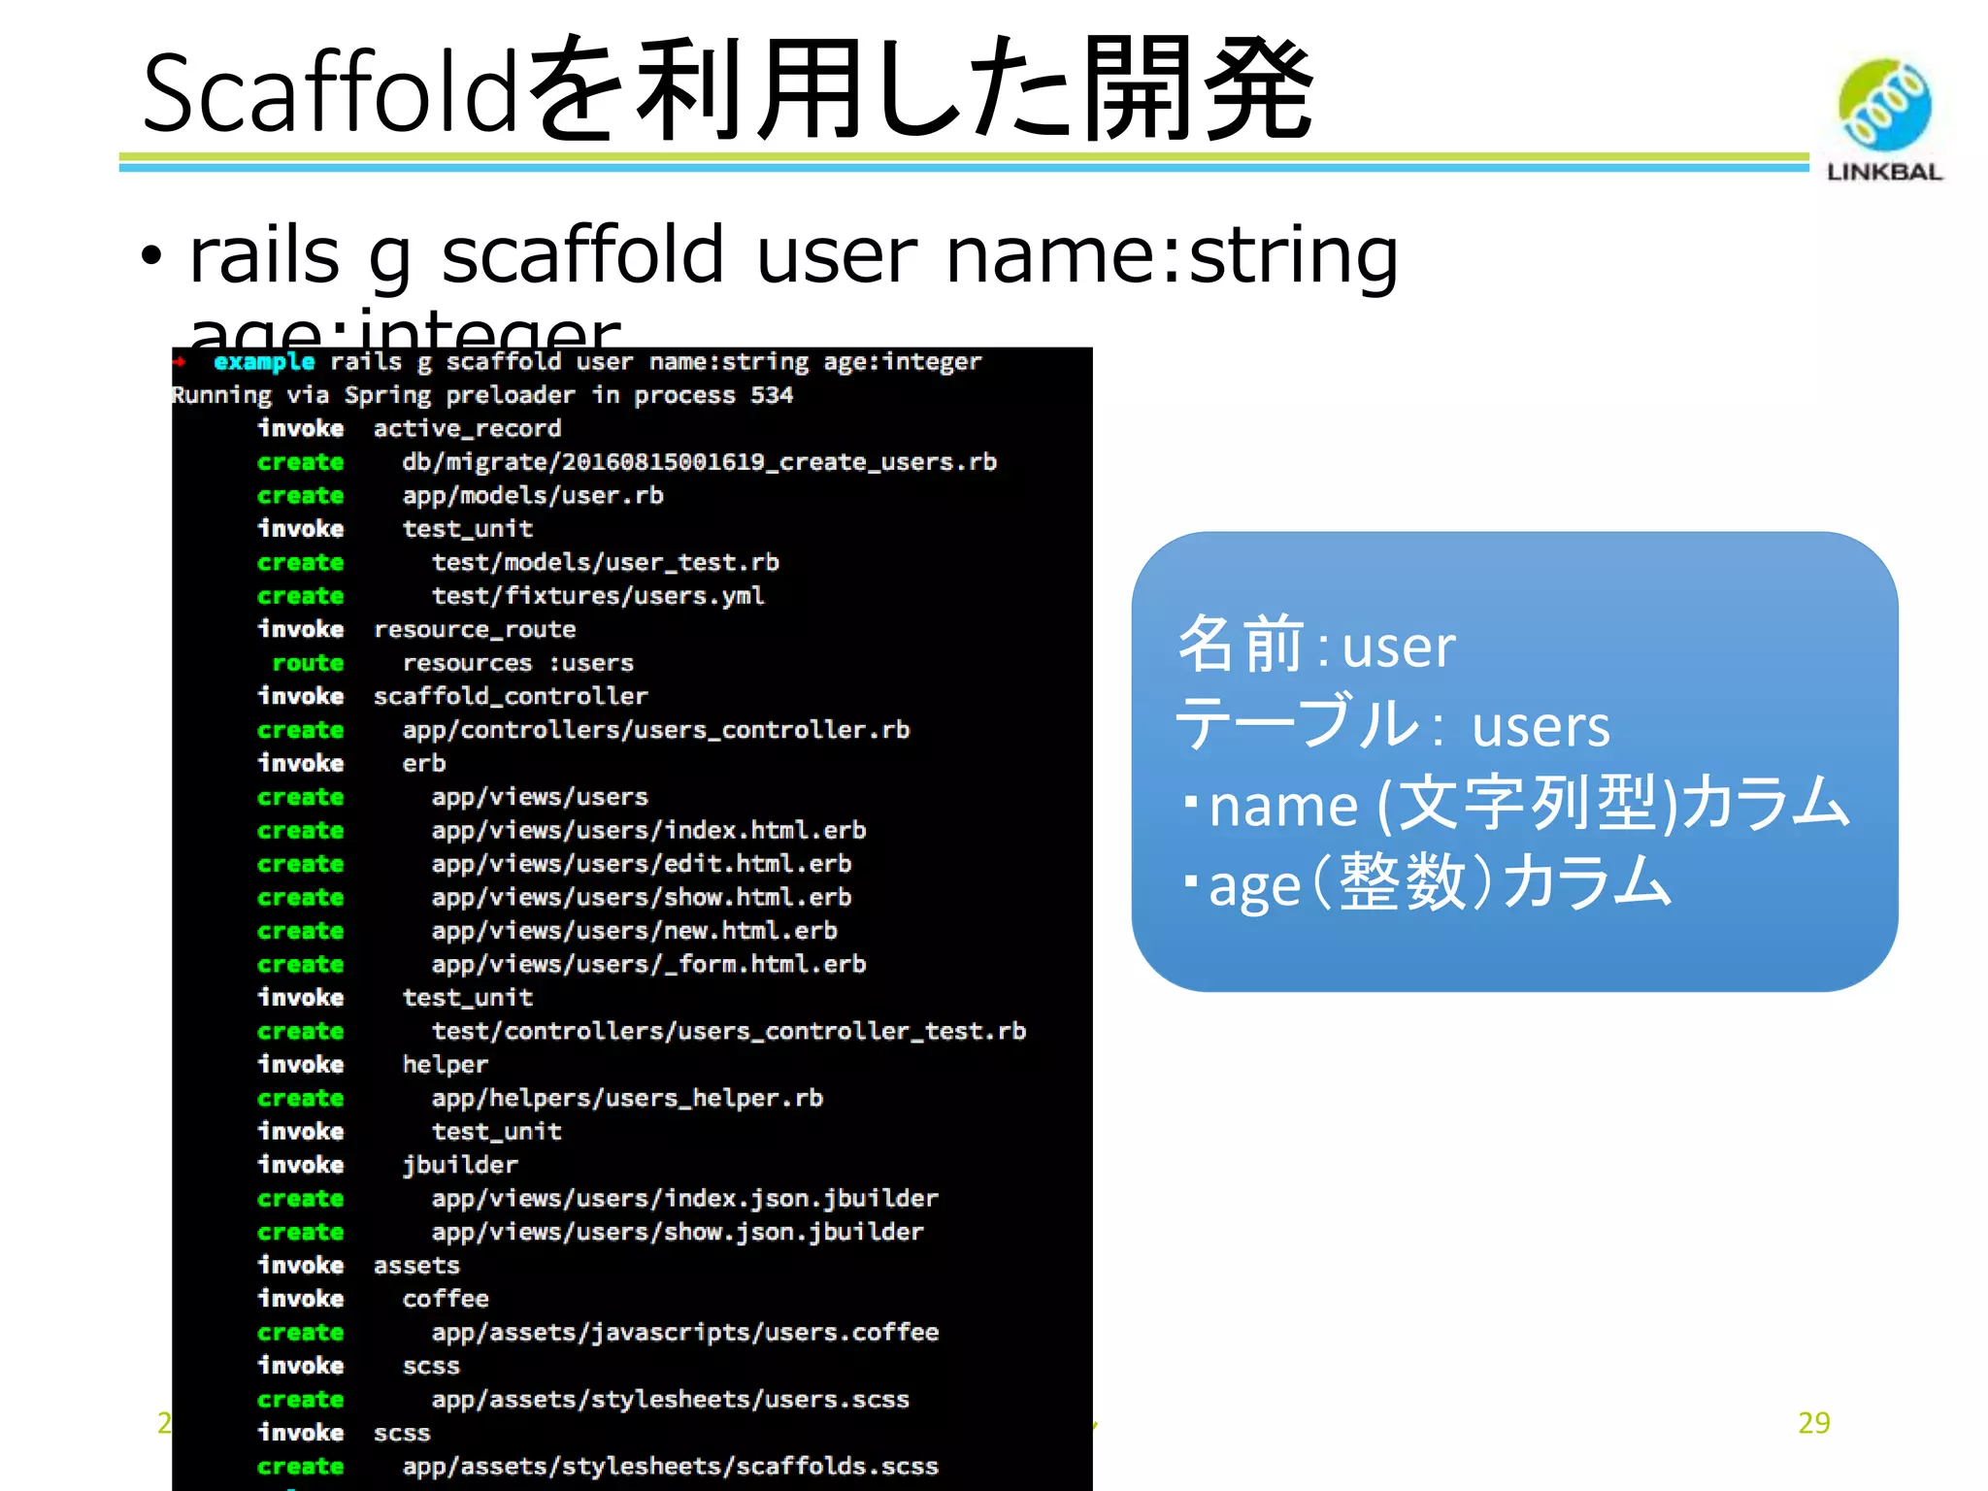Click 'assets' invoke line
1988x1491 pixels.
click(x=416, y=1266)
